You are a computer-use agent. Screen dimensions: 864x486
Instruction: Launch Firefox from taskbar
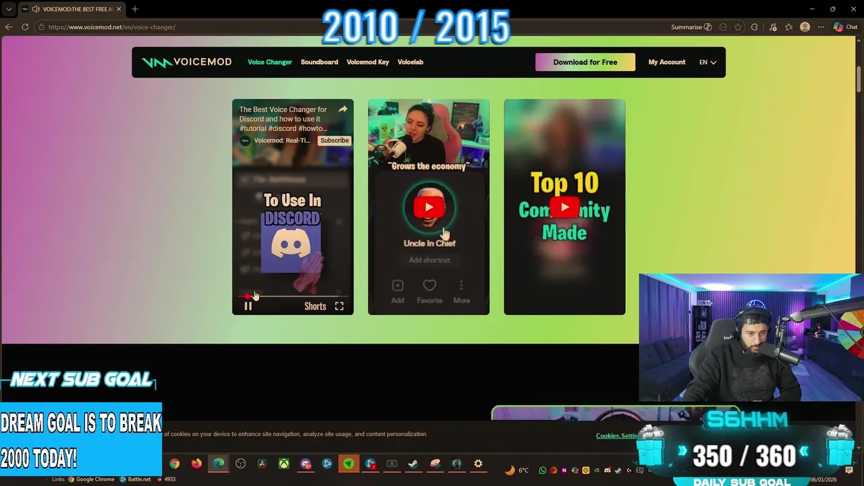196,463
